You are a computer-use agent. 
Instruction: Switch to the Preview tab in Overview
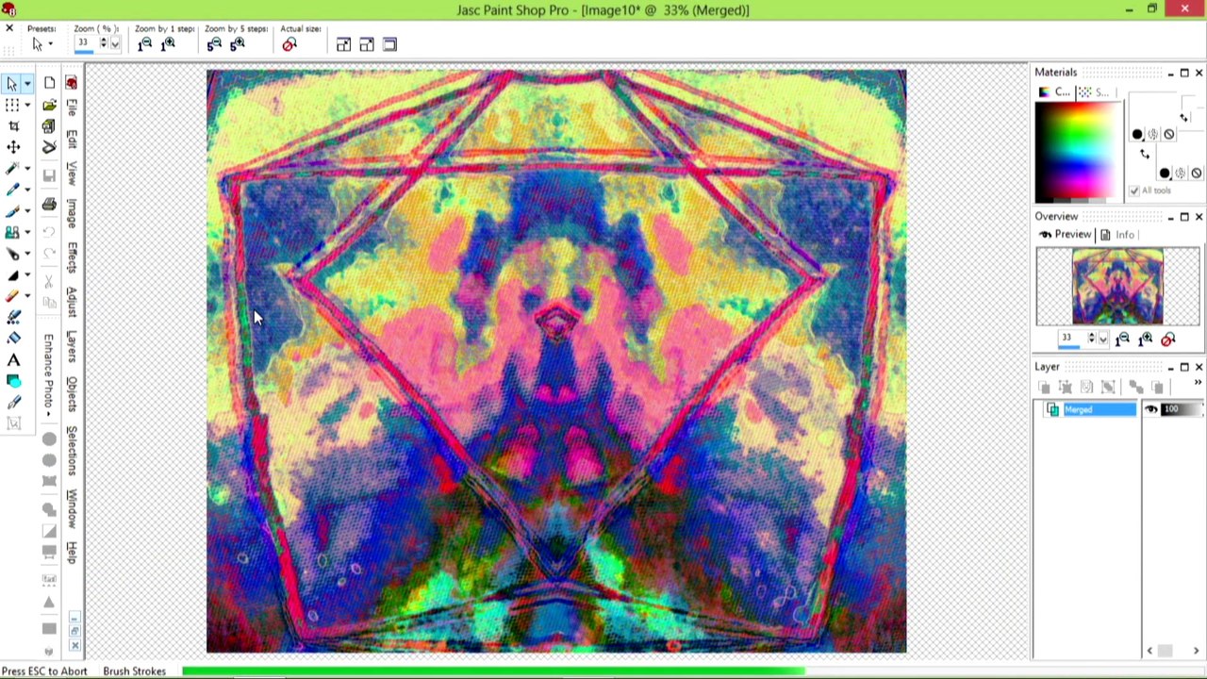click(1066, 235)
